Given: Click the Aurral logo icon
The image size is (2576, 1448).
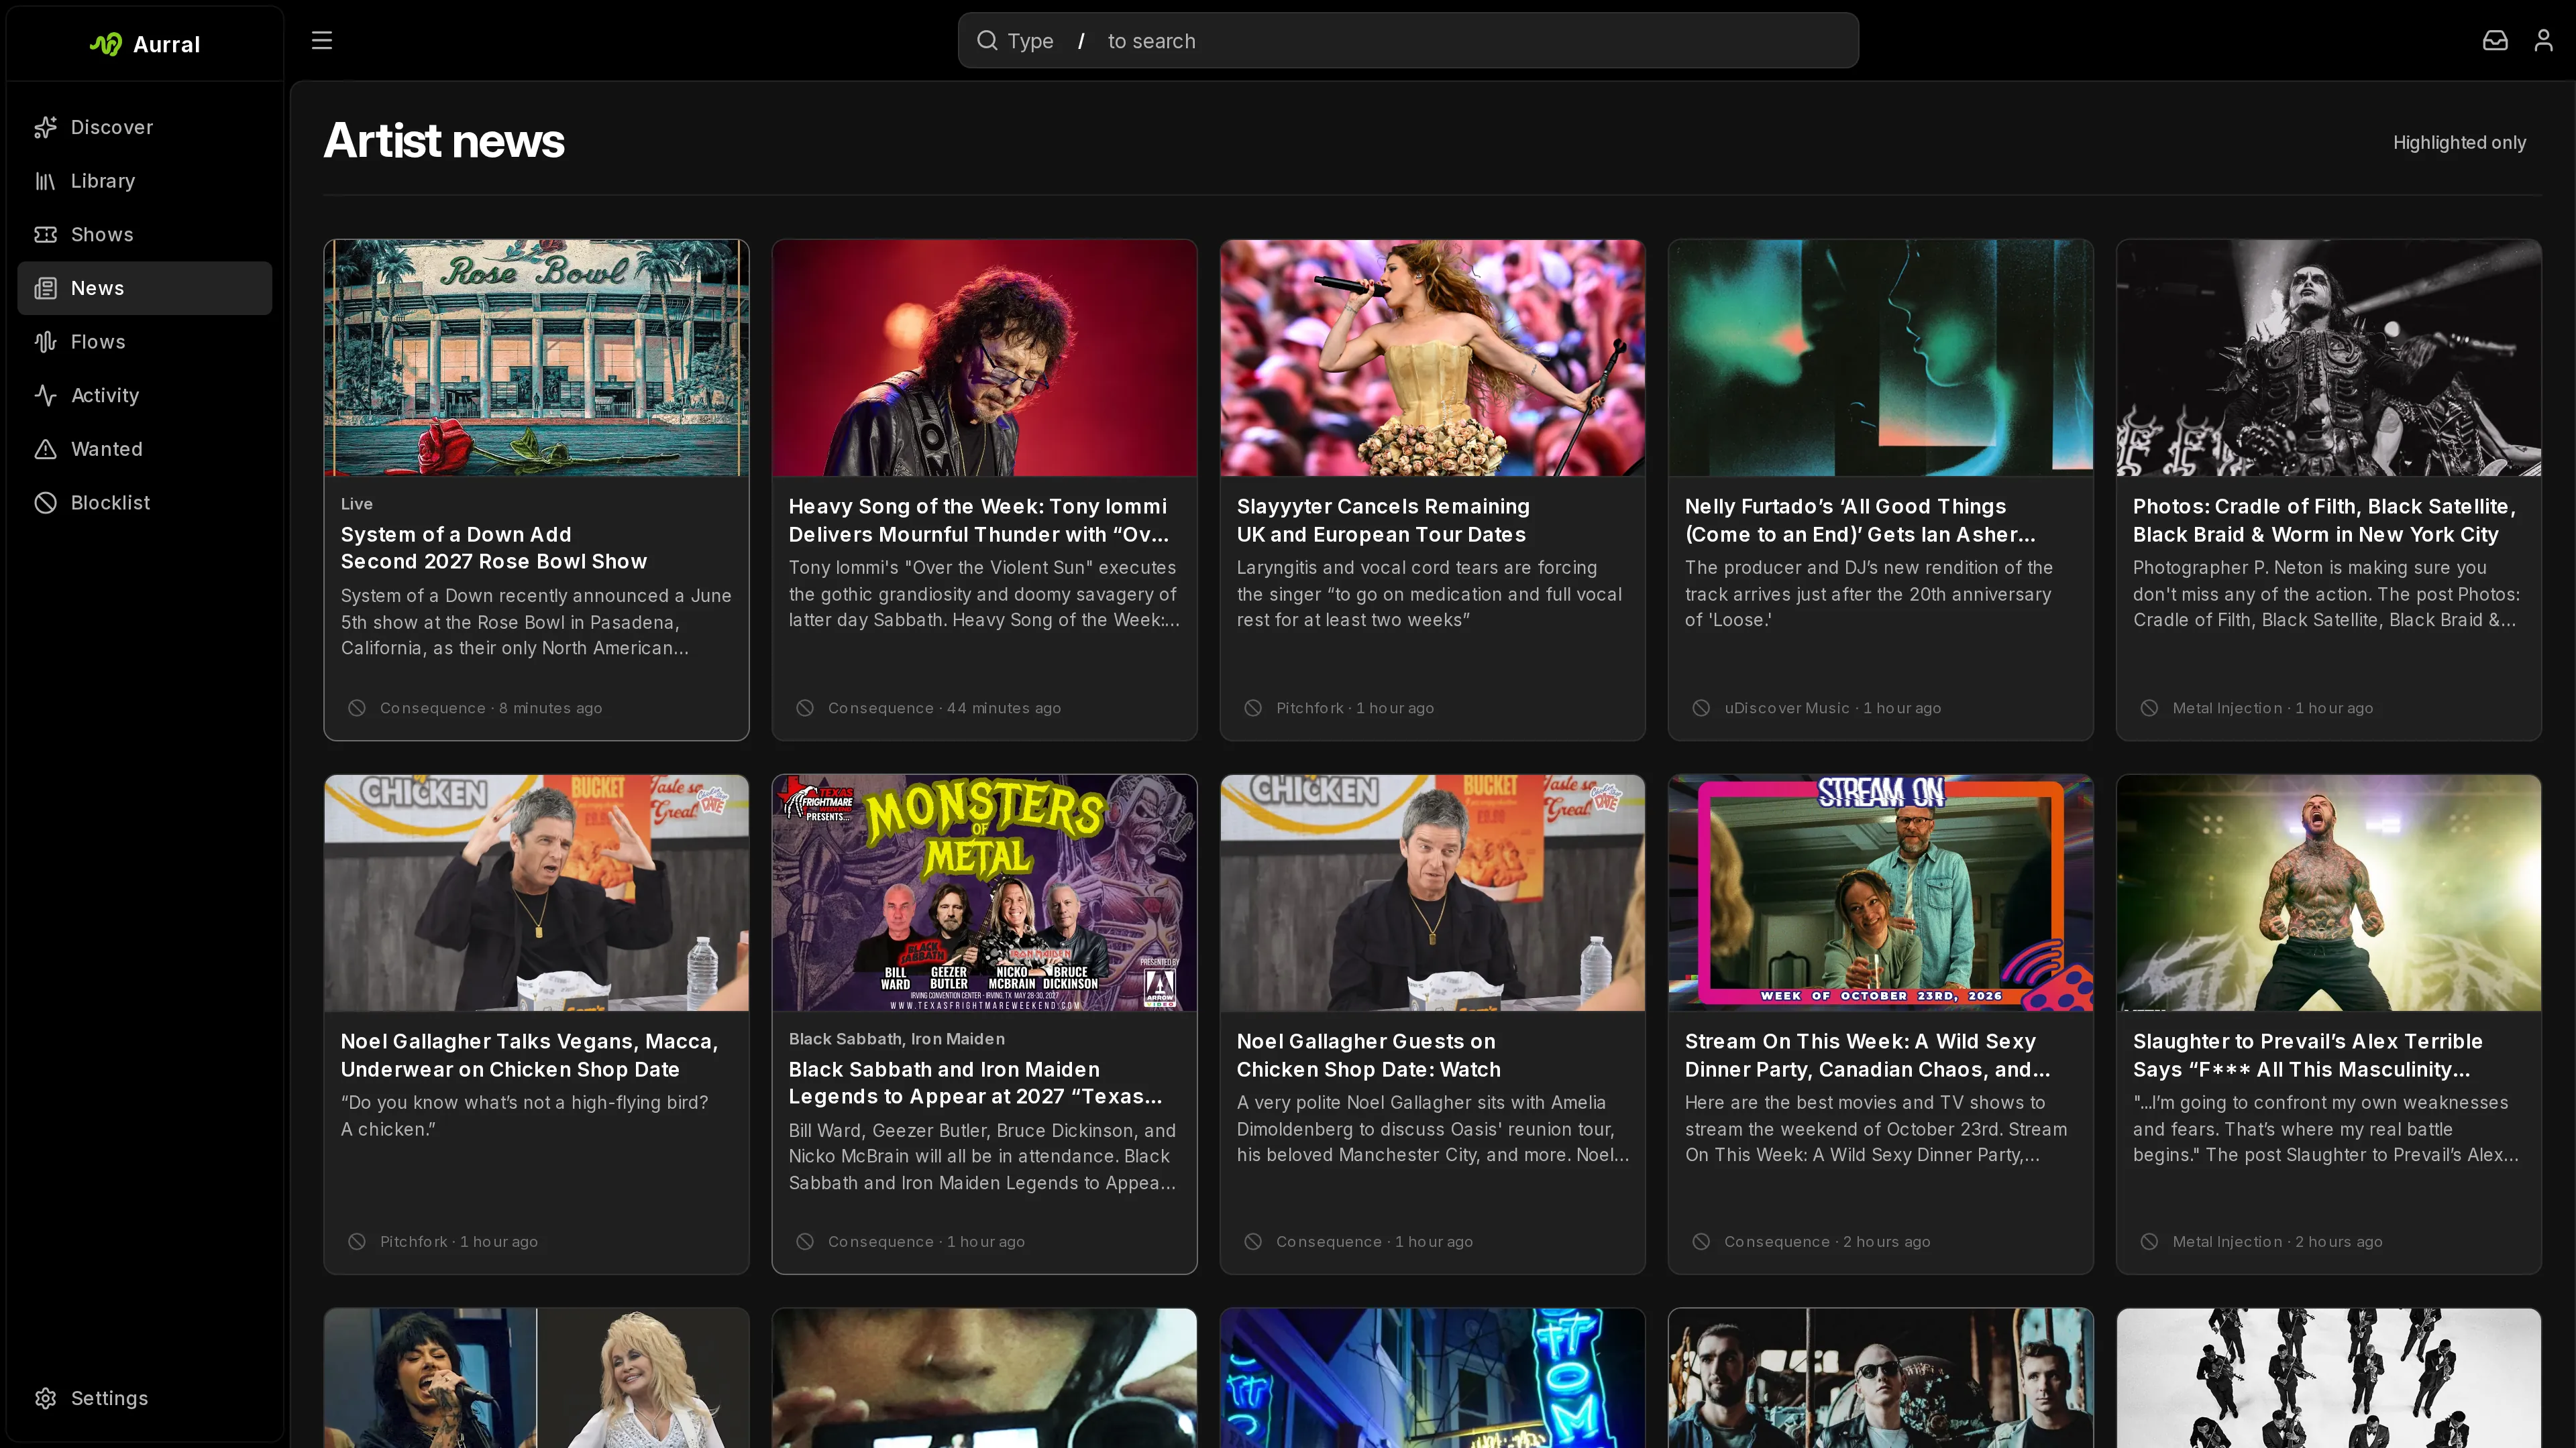Looking at the screenshot, I should [106, 44].
